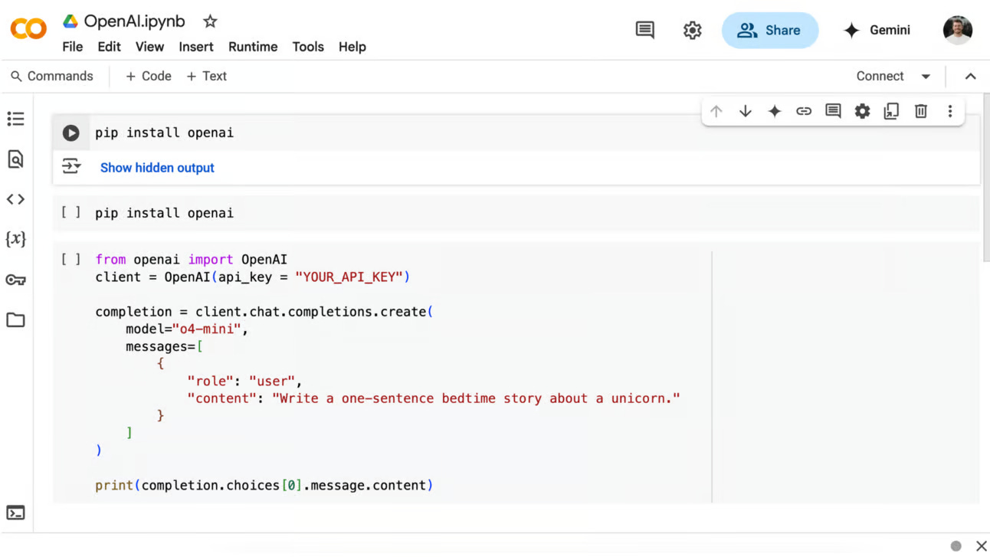The width and height of the screenshot is (990, 557).
Task: Open the cell editor settings gear
Action: pos(862,111)
